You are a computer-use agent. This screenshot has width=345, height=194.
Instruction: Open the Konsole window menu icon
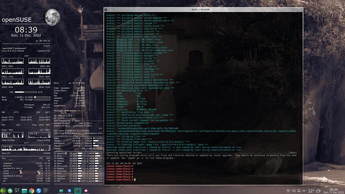click(106, 9)
